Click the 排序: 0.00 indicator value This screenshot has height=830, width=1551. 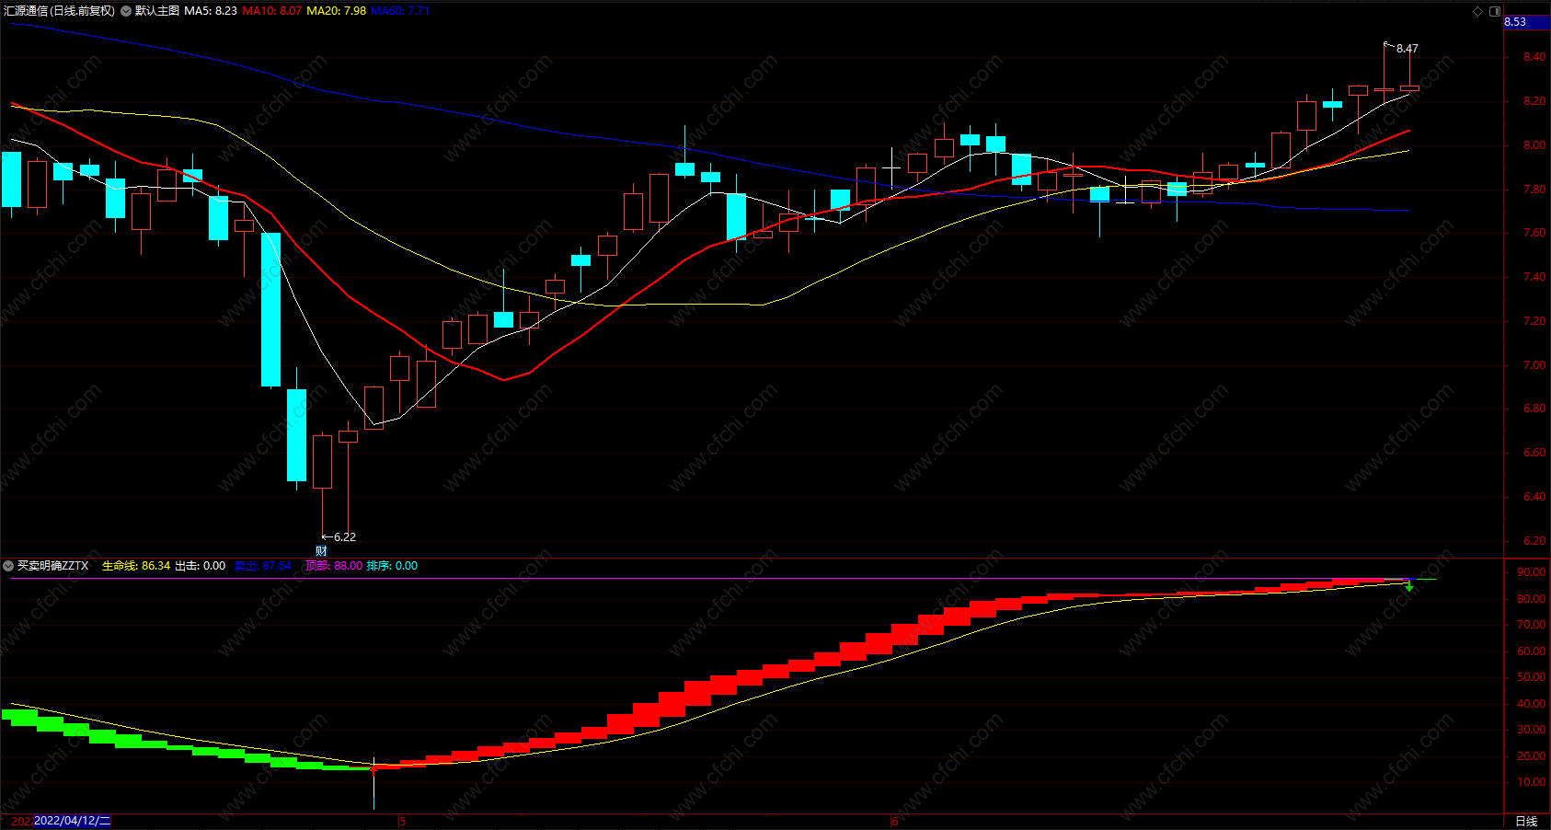point(392,566)
